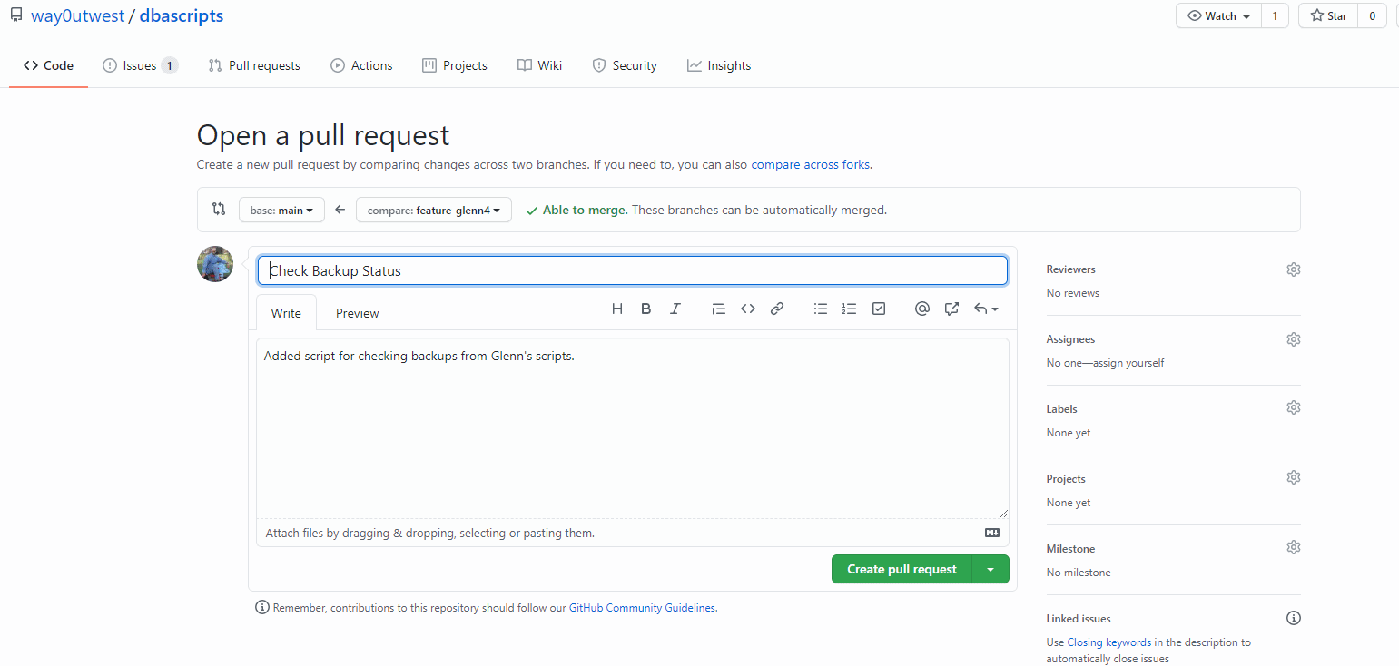Expand Create pull request options arrow
1399x666 pixels.
(990, 570)
